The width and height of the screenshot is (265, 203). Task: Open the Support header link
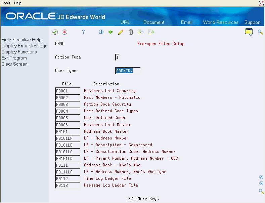point(252,22)
